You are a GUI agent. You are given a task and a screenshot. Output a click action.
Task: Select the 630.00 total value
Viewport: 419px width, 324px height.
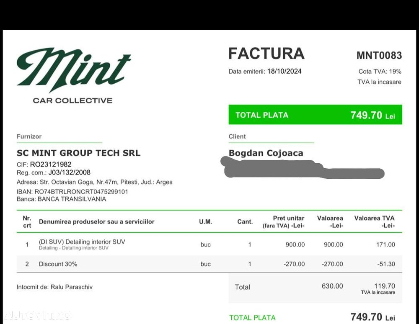(332, 286)
